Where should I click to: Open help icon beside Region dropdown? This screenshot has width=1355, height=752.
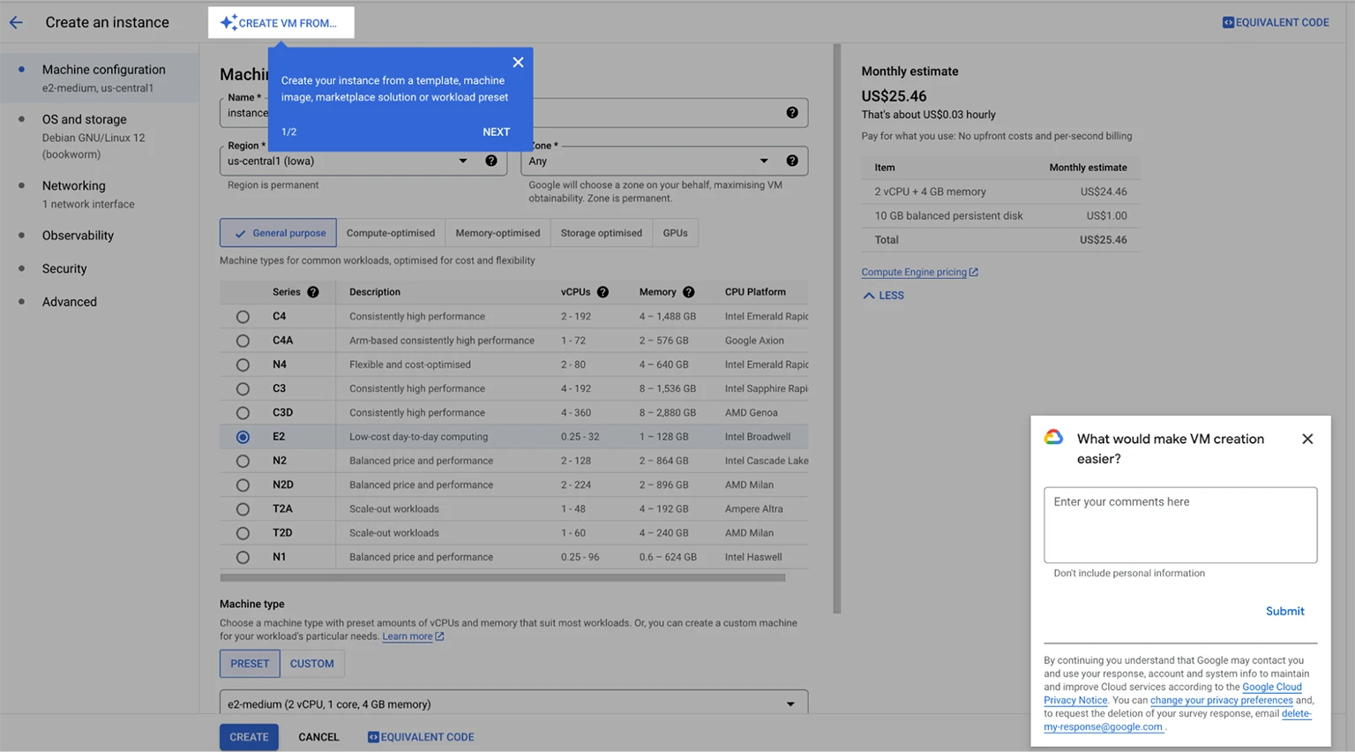[491, 161]
